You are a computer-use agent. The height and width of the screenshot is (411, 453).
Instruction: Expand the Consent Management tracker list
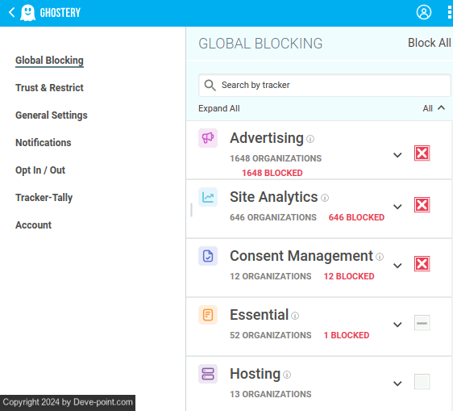[x=397, y=266]
